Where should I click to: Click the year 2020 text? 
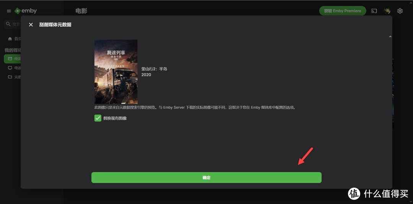tap(146, 75)
